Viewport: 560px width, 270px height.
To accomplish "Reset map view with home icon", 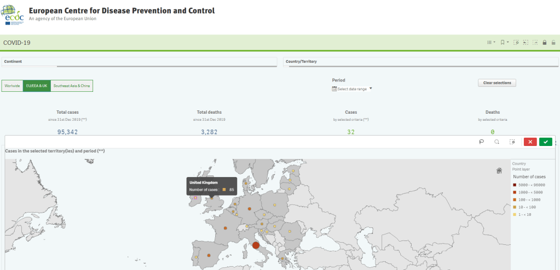I will point(499,171).
